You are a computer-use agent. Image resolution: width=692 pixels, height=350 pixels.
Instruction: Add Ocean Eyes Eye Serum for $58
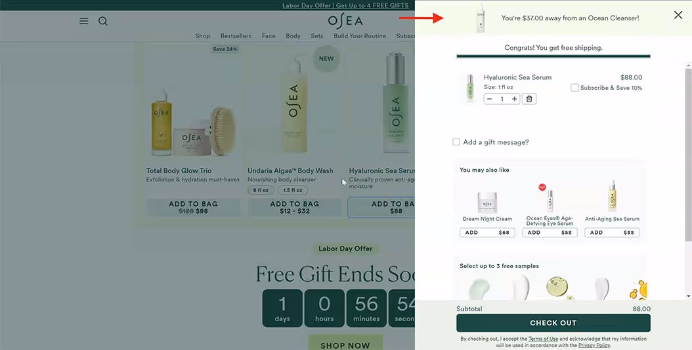point(550,232)
